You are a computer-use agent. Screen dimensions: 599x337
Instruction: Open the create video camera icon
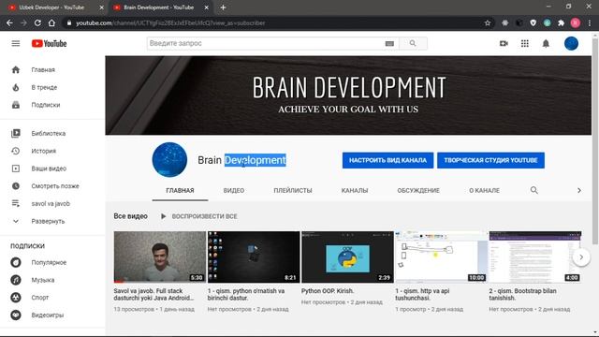pos(504,44)
